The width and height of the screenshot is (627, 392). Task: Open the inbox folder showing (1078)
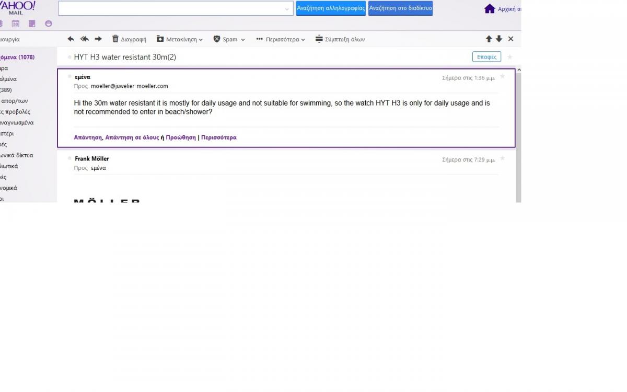click(x=18, y=57)
